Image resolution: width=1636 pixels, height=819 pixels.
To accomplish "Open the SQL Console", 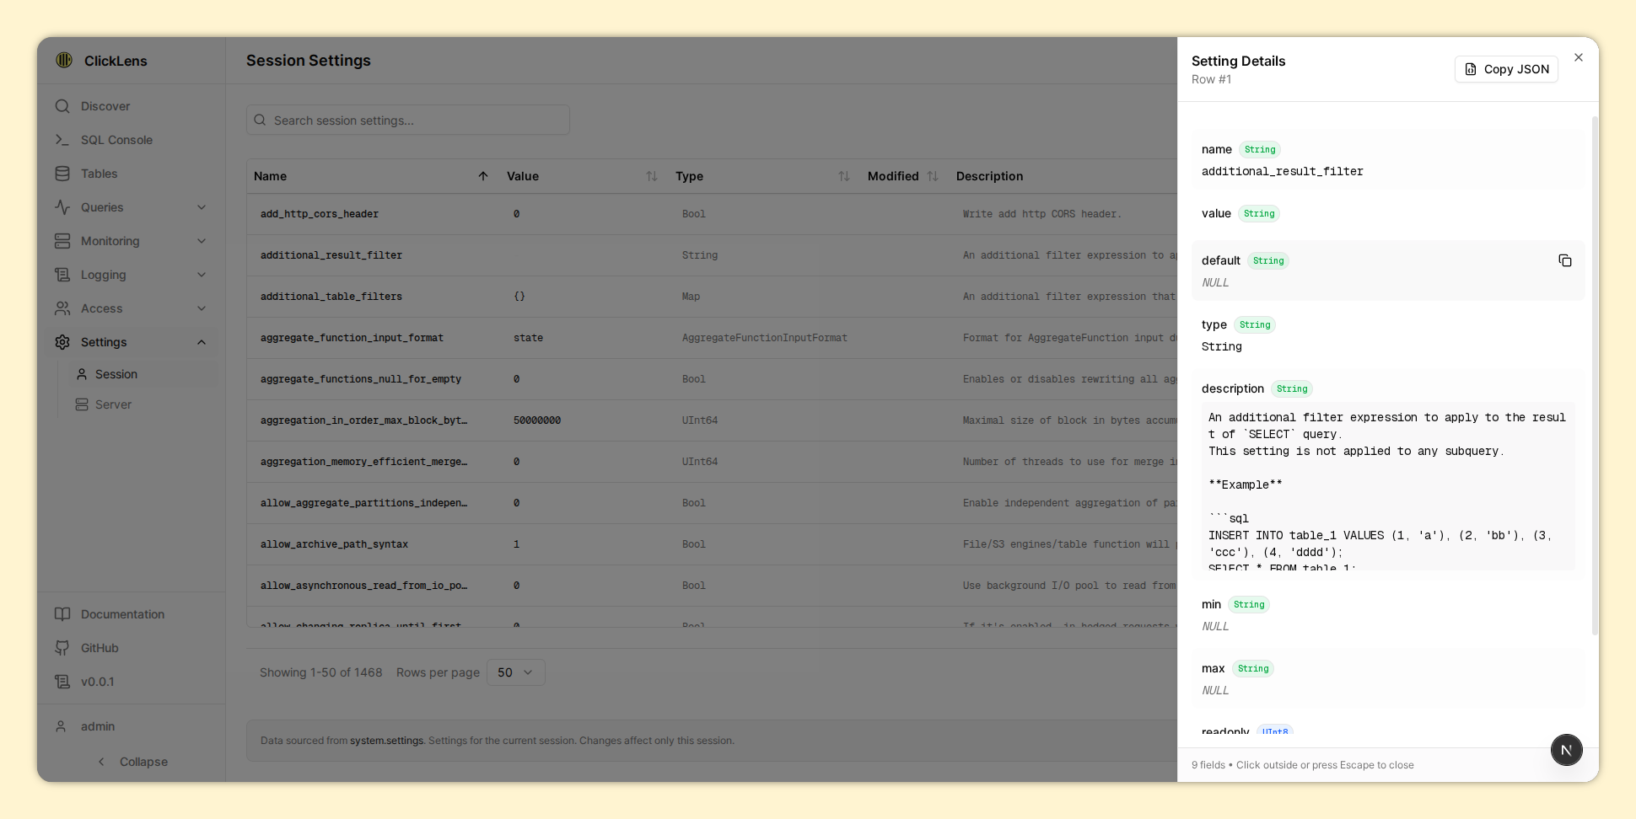I will tap(116, 140).
